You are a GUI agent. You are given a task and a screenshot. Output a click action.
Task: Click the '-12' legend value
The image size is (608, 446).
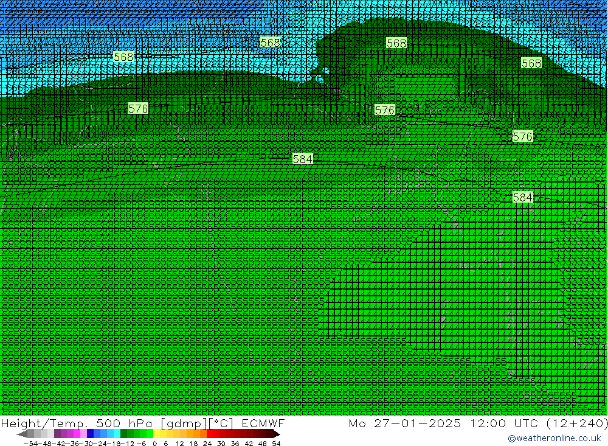[128, 444]
